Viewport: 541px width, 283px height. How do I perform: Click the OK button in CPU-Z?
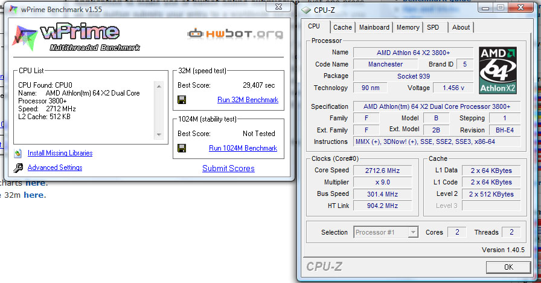tap(508, 267)
